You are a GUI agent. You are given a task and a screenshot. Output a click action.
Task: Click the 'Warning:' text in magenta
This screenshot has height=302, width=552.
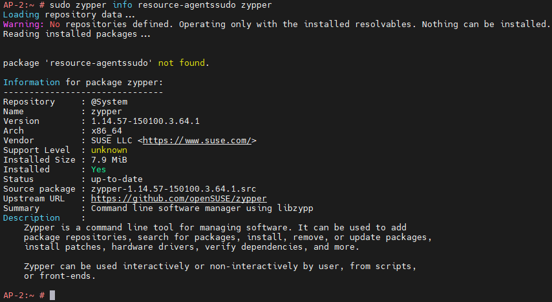pyautogui.click(x=23, y=25)
